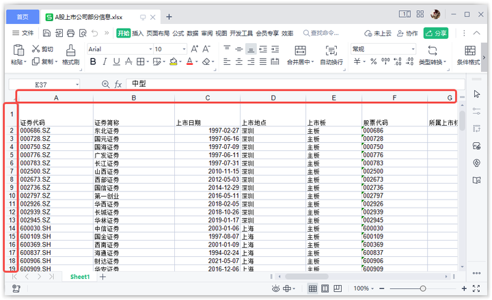
Task: Switch to the 数据 tab
Action: tap(192, 33)
